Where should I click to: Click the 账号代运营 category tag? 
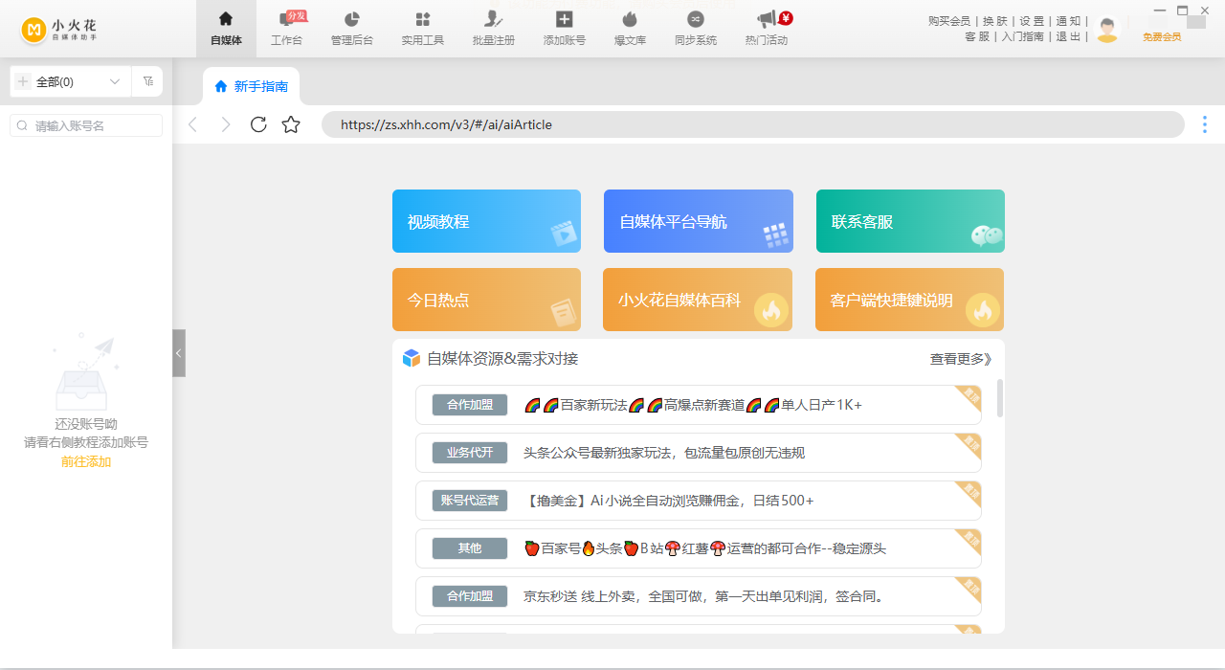pyautogui.click(x=470, y=501)
